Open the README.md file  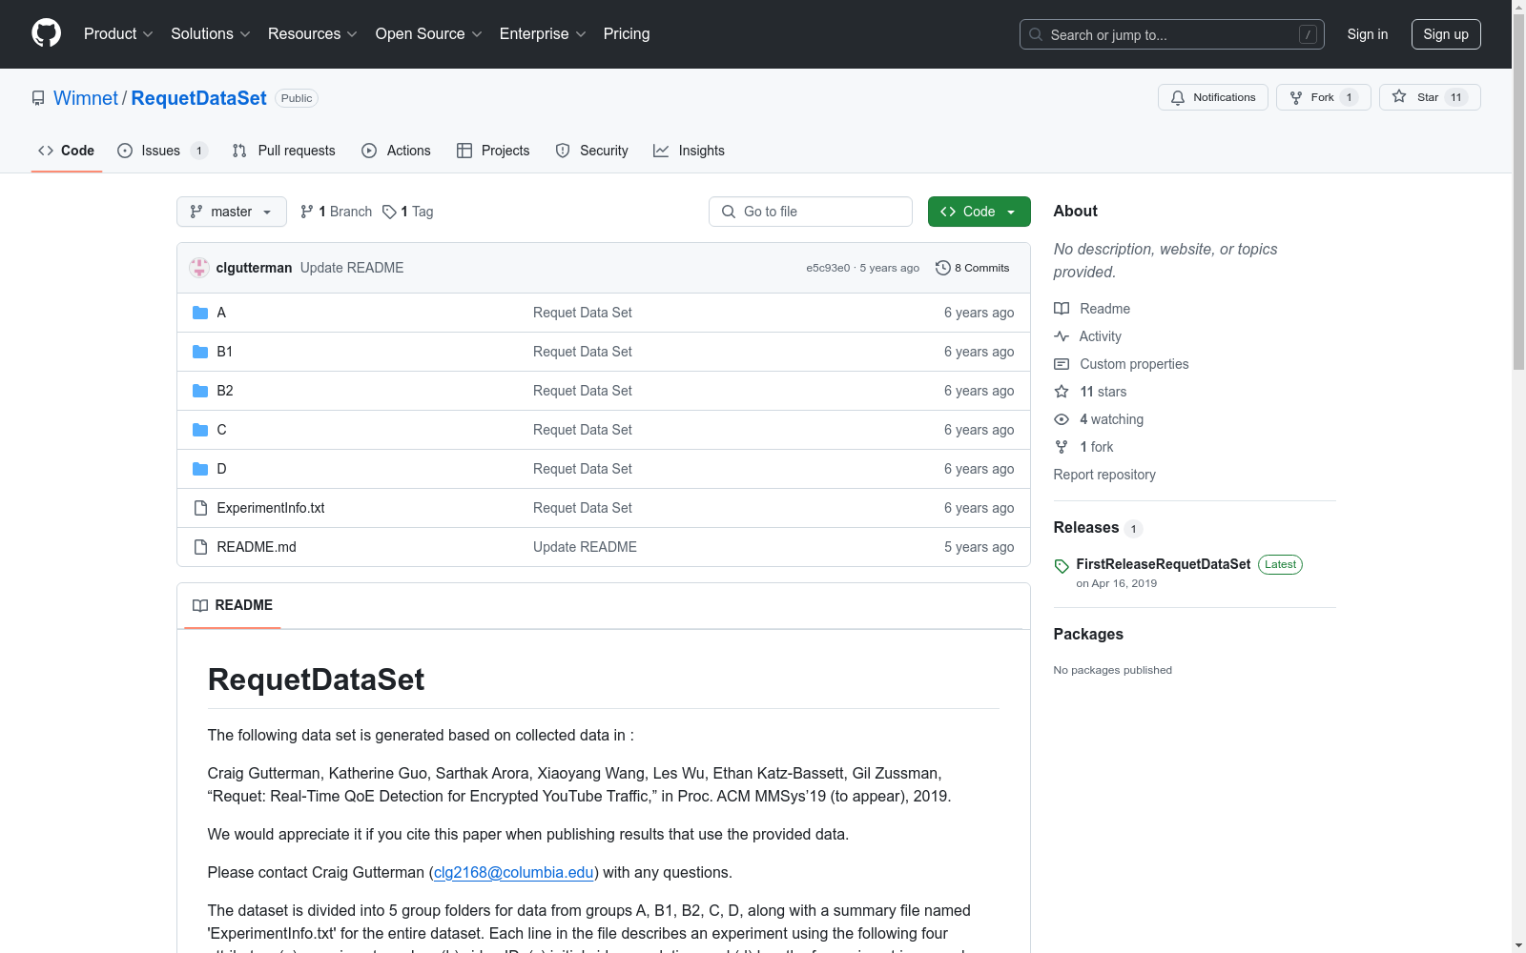(x=257, y=547)
